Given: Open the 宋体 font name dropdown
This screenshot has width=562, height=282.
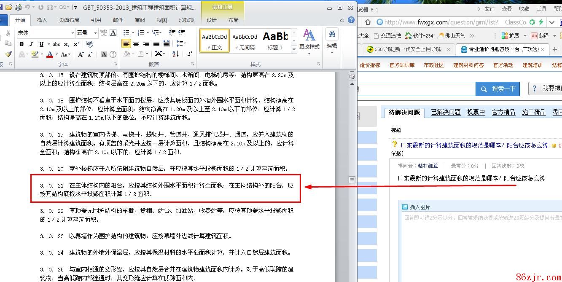Looking at the screenshot, I should [x=72, y=33].
